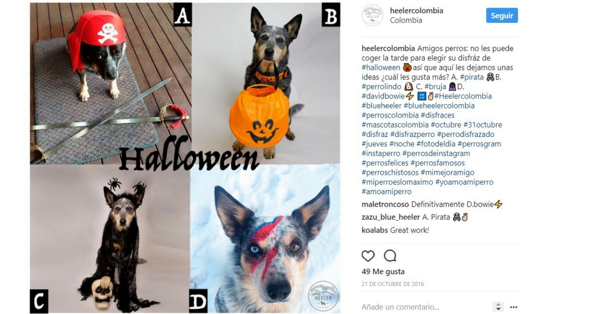Open the three-dots more options menu
This screenshot has width=600, height=314.
pyautogui.click(x=513, y=307)
